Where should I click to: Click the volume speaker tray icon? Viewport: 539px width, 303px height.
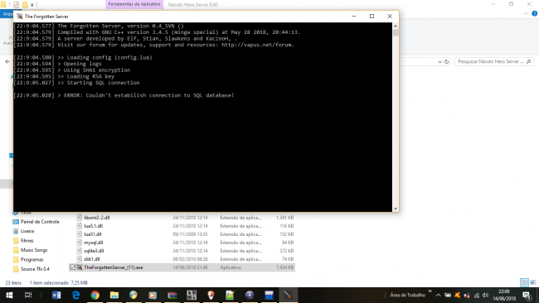(x=485, y=295)
